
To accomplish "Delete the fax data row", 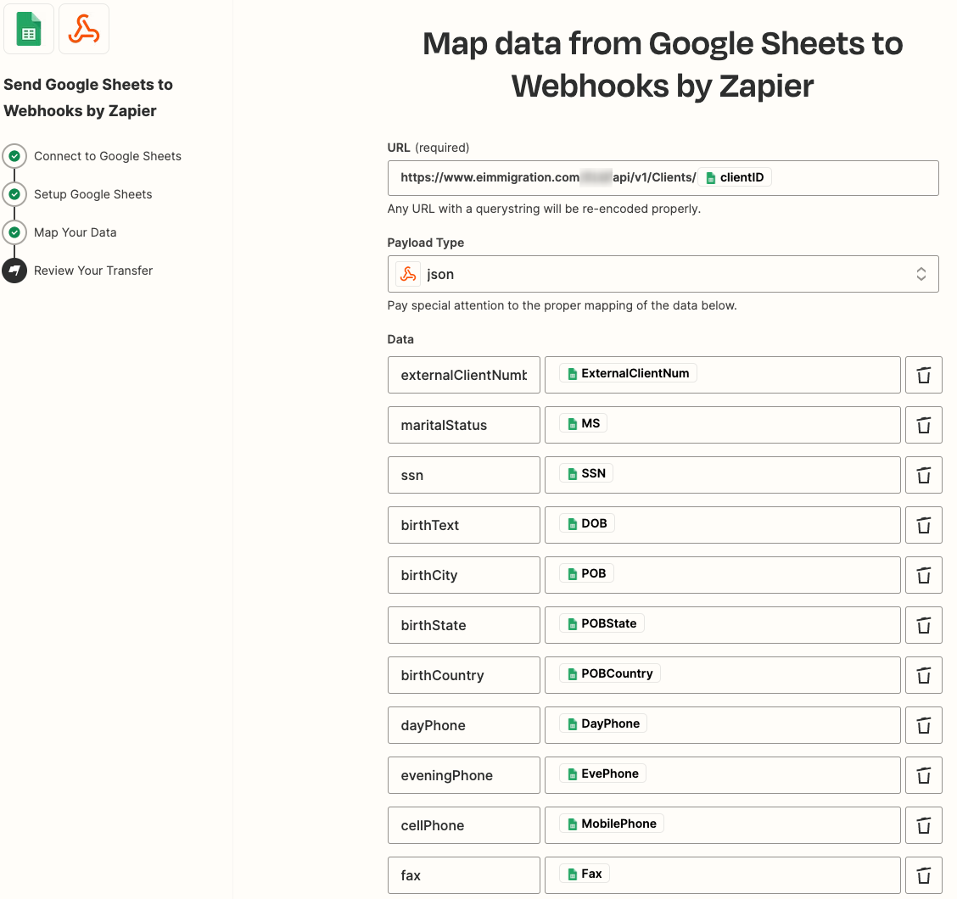I will pos(923,875).
